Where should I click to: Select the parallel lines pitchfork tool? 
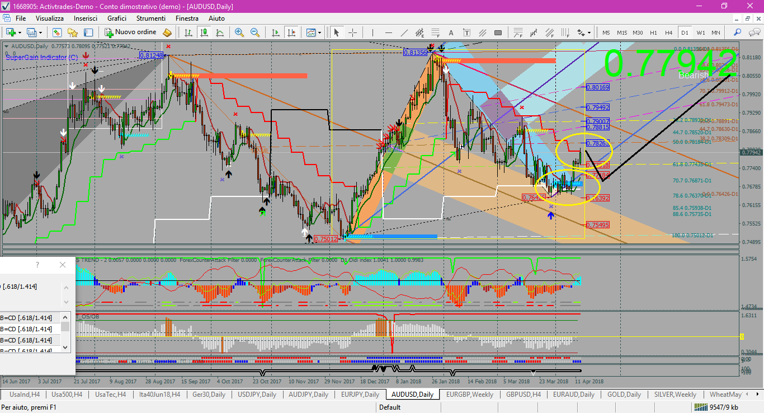[483, 32]
